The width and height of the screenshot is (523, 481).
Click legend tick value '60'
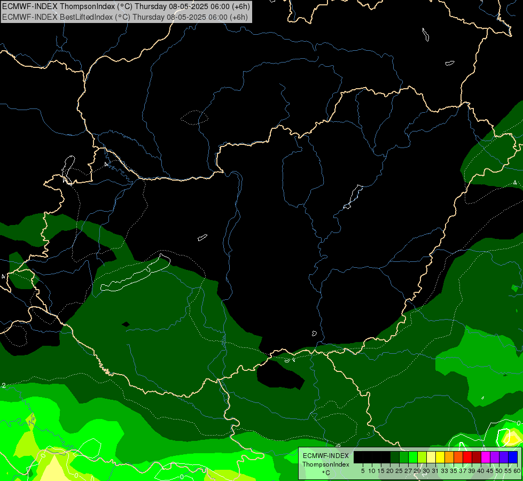517,471
